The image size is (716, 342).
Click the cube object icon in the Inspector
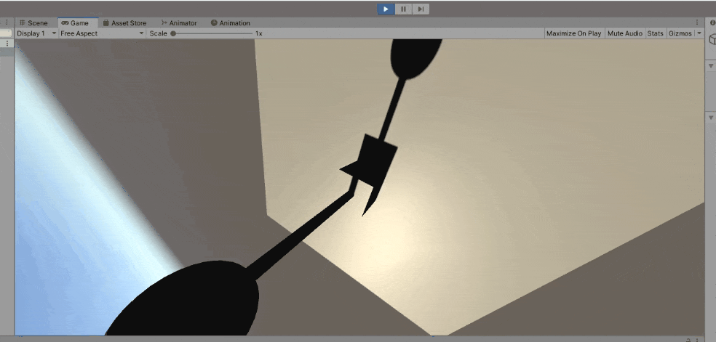pos(712,40)
